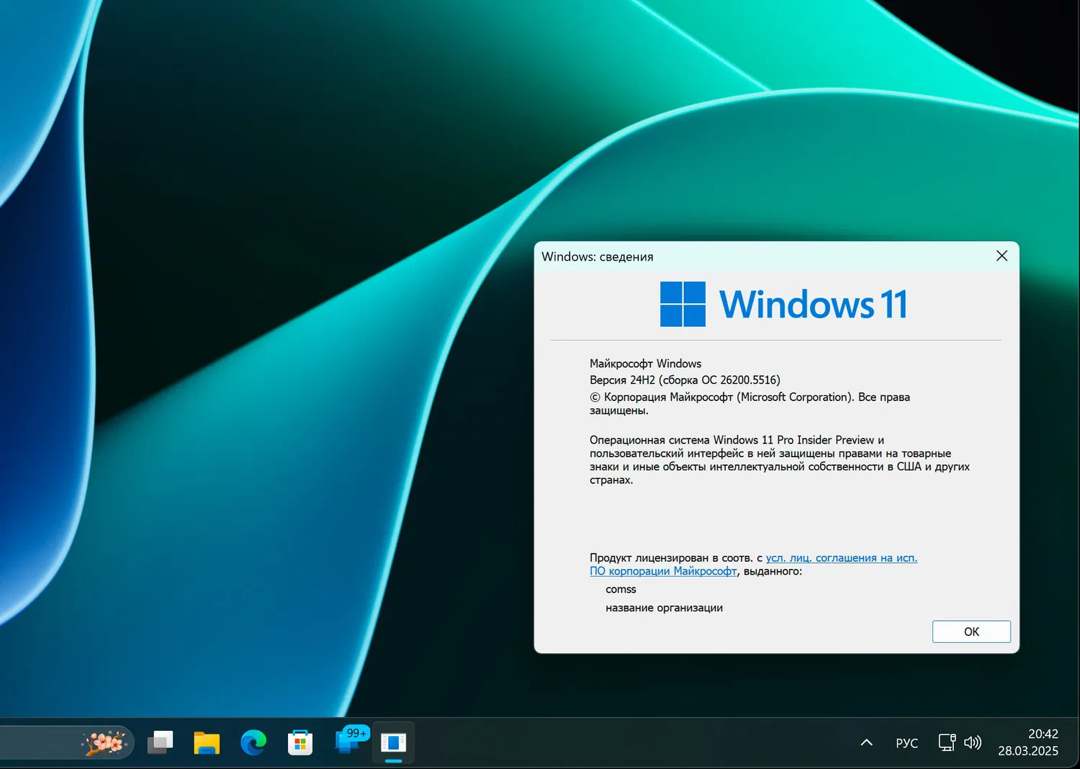The height and width of the screenshot is (769, 1080).
Task: Open Microsoft Edge from the taskbar
Action: (253, 742)
